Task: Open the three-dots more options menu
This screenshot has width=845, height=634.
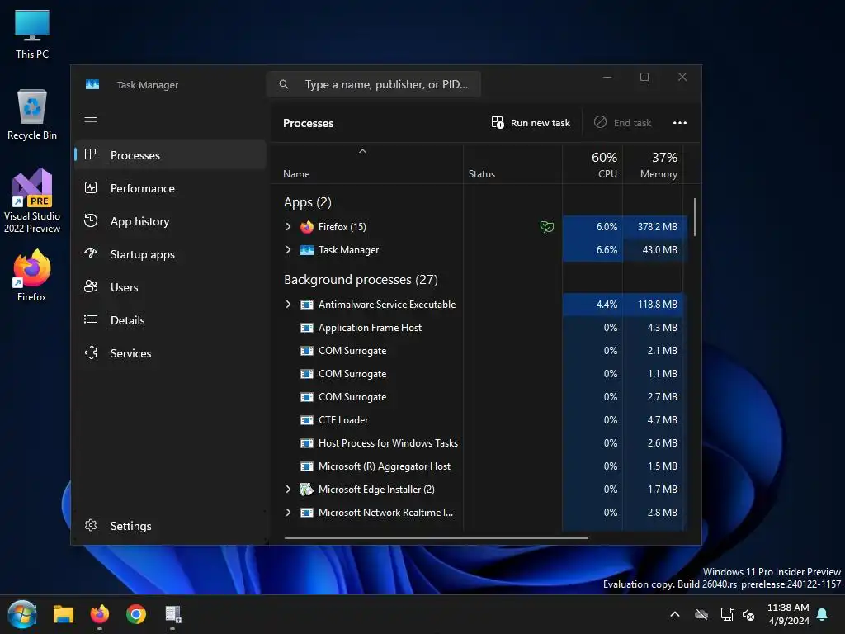Action: click(680, 123)
